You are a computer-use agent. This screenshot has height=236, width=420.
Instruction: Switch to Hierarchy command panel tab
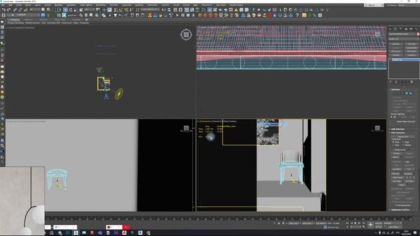pyautogui.click(x=400, y=29)
